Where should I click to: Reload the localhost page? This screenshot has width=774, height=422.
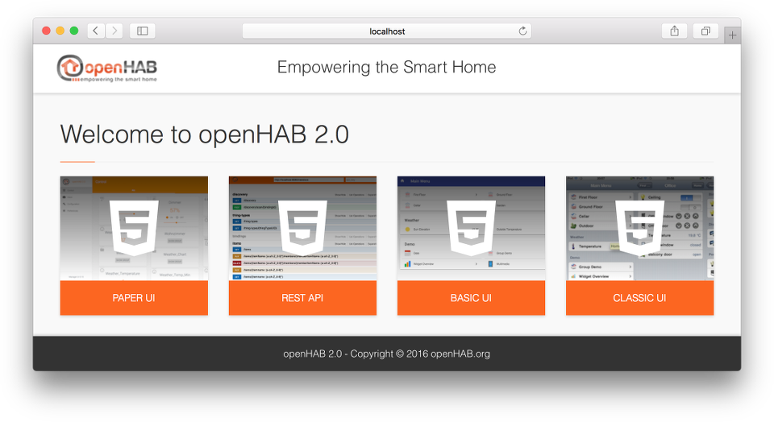click(x=522, y=31)
